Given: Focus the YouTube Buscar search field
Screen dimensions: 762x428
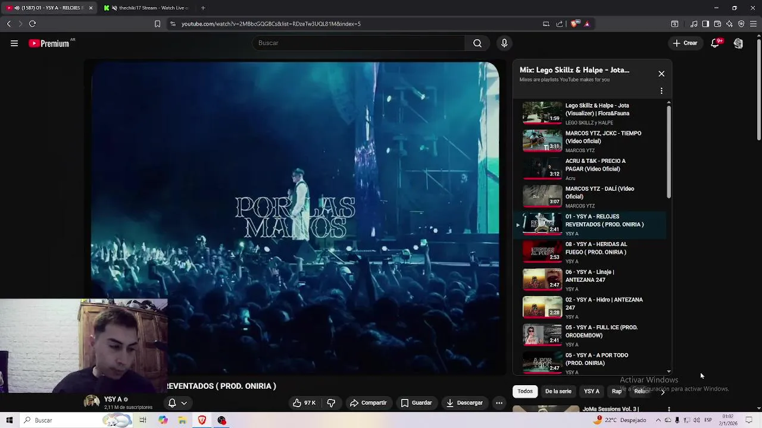Looking at the screenshot, I should coord(358,43).
